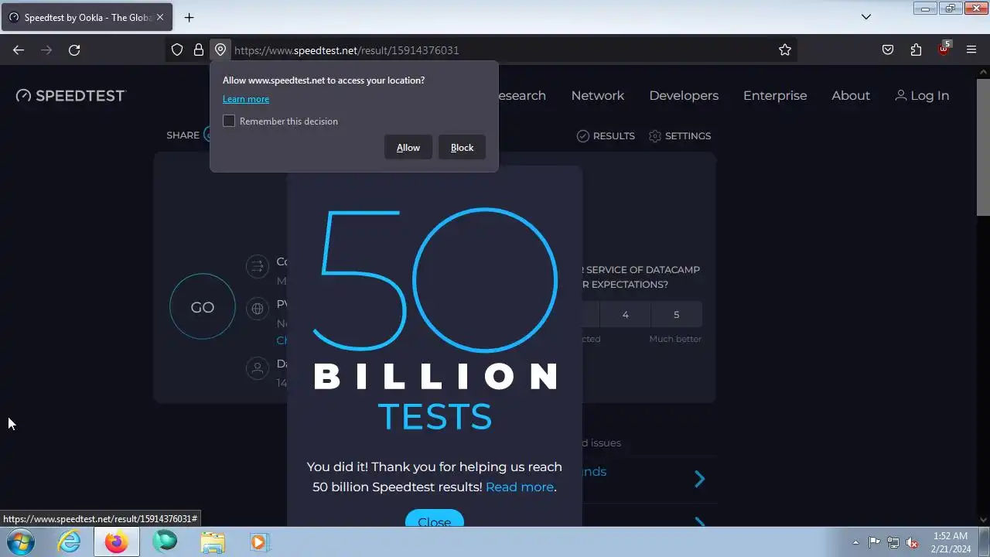Click Log In link

[x=922, y=95]
